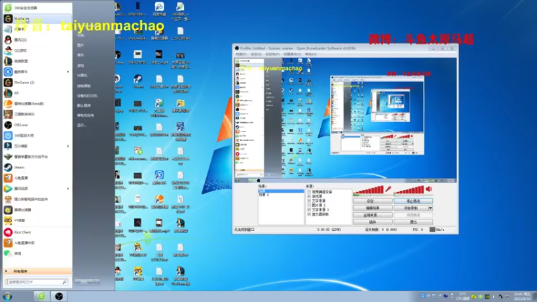
Task: Open the second OBS menu bar item
Action: click(256, 54)
